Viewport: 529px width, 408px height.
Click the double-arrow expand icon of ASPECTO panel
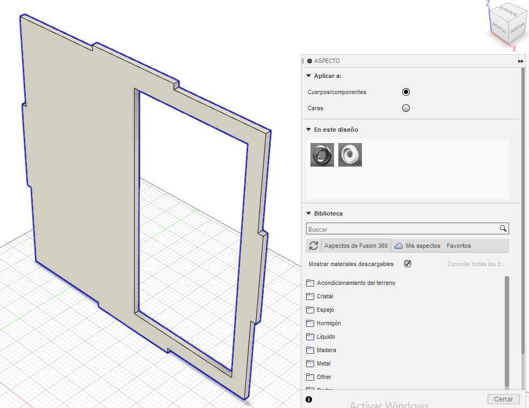click(520, 61)
